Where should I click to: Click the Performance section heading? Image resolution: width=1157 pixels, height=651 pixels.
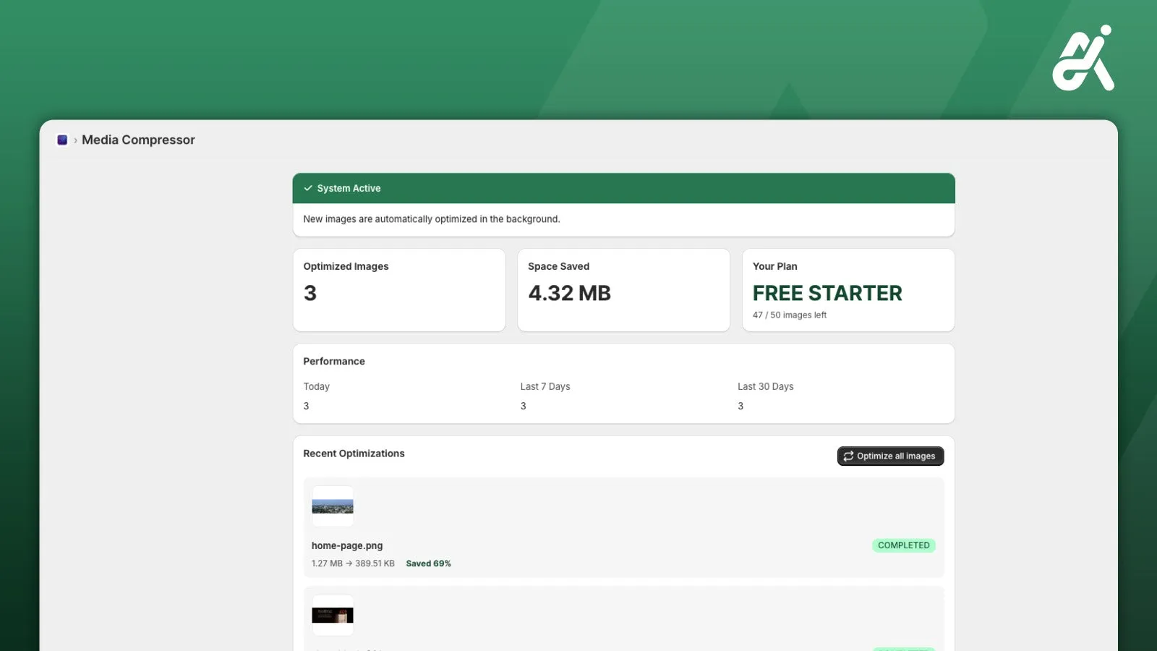(x=334, y=362)
